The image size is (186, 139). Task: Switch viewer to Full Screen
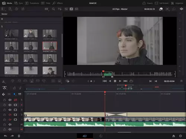pos(161,3)
